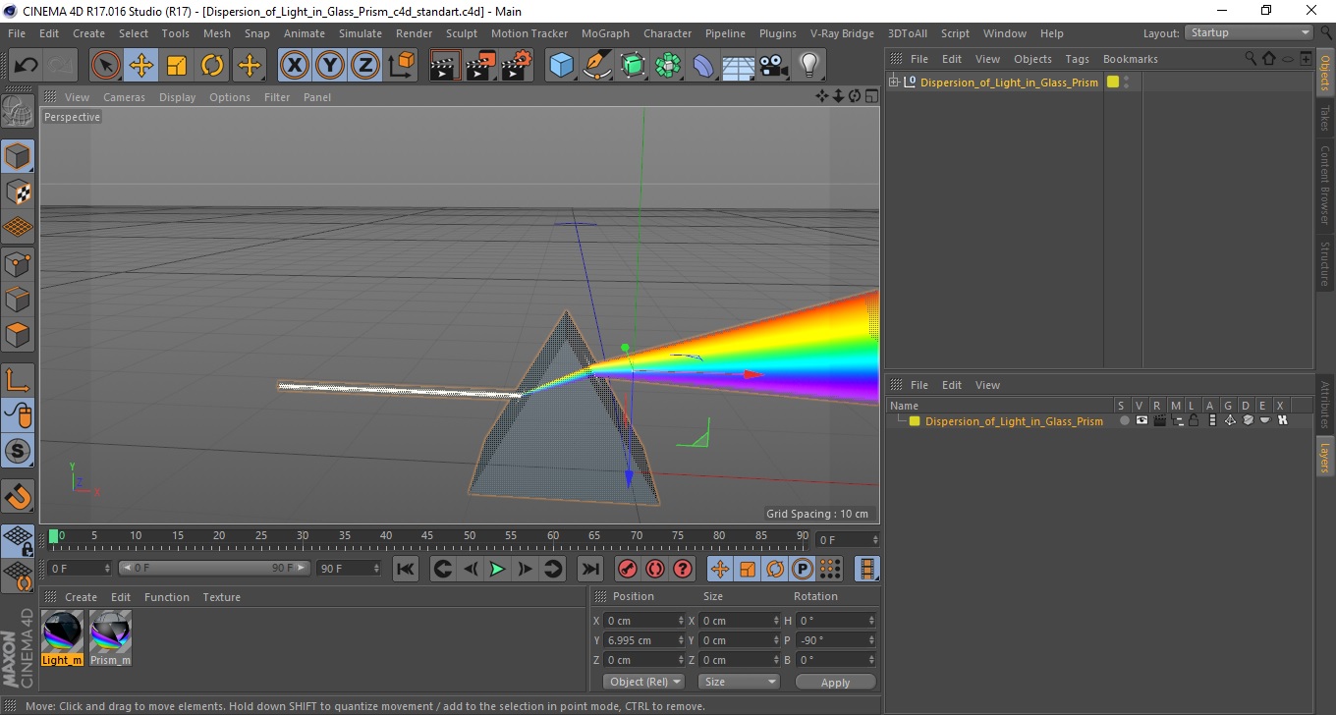Select the Live Selection tool

(x=106, y=66)
